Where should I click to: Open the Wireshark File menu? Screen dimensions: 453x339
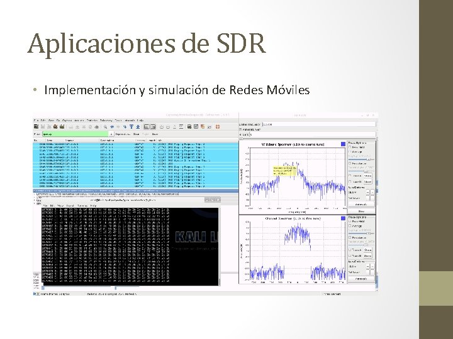pos(36,121)
